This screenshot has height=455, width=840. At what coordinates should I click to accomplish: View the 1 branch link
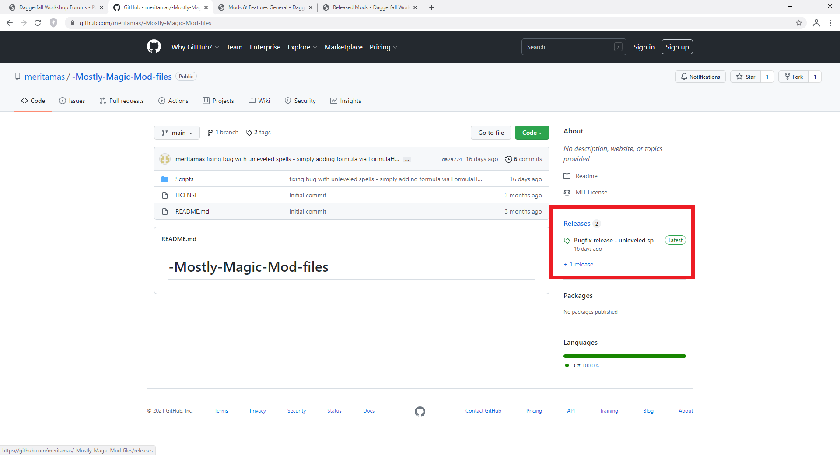coord(223,133)
